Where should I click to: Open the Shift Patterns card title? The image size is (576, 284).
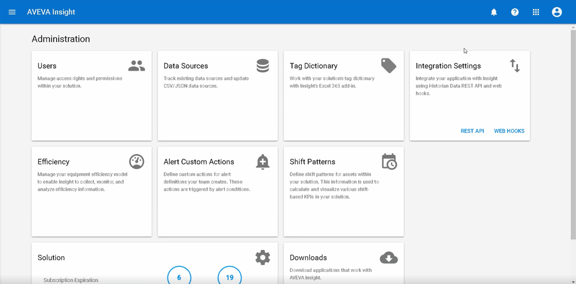pyautogui.click(x=312, y=161)
